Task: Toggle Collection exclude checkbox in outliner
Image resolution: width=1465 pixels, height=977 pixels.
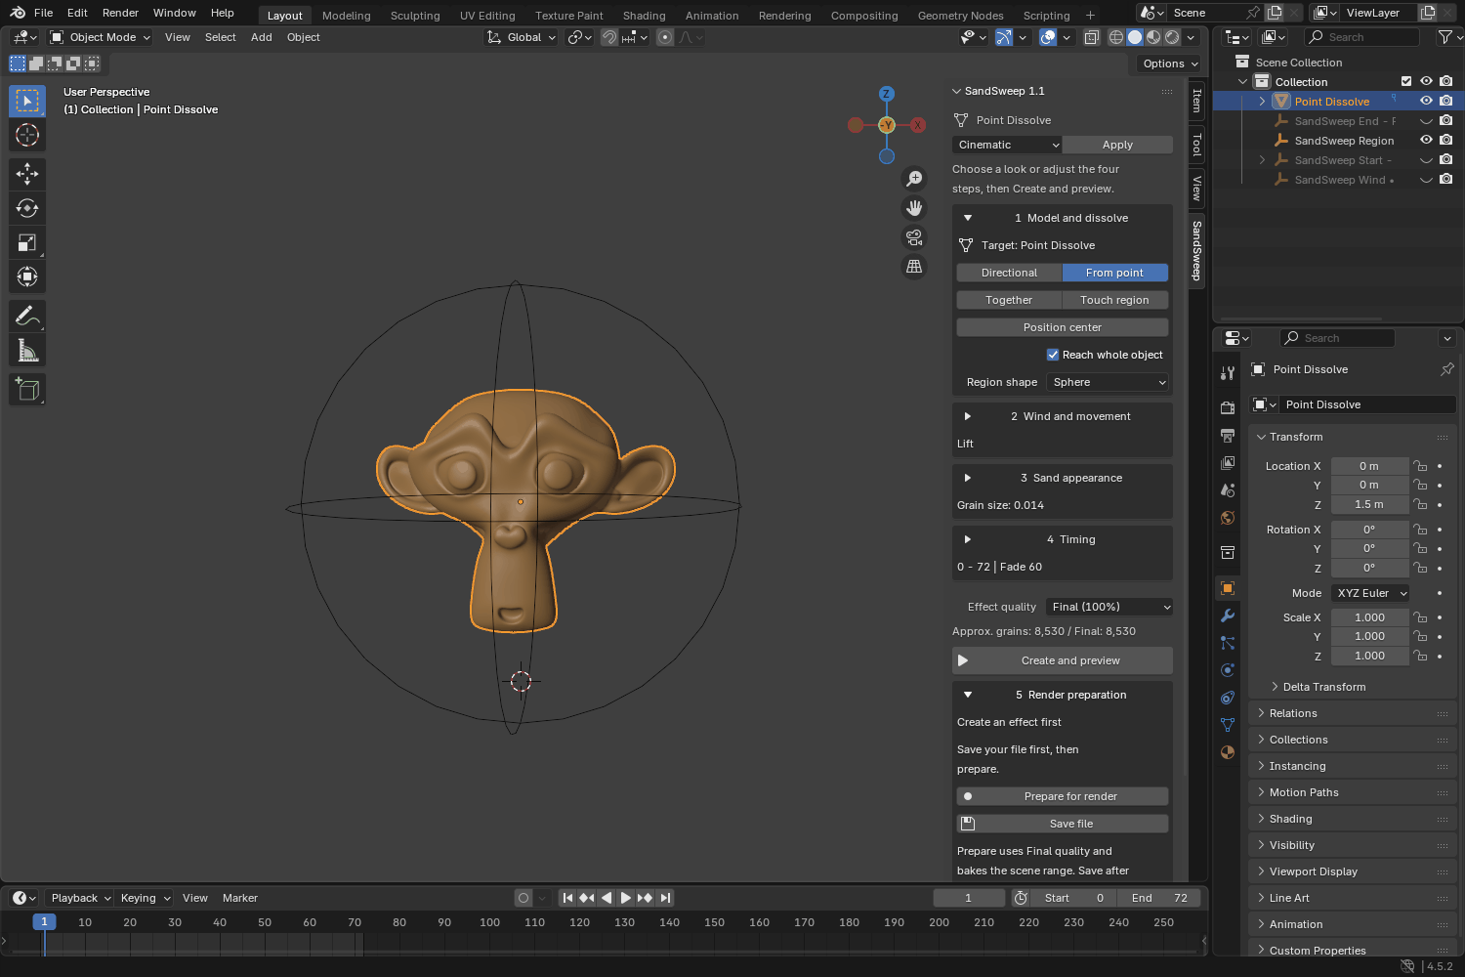Action: [1406, 81]
